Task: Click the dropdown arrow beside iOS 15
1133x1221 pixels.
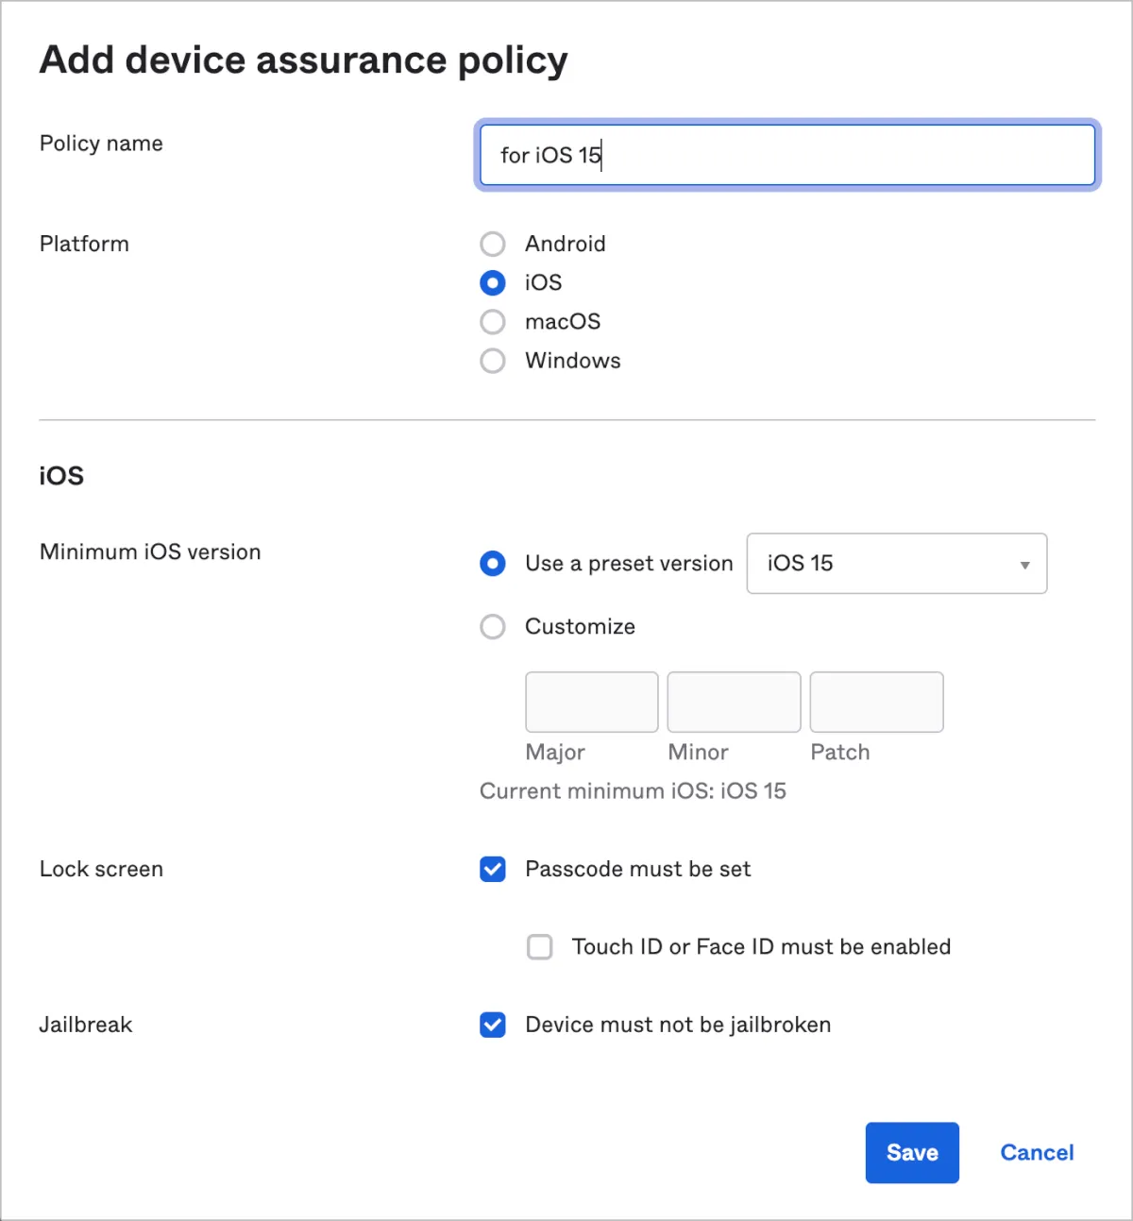Action: click(1024, 565)
